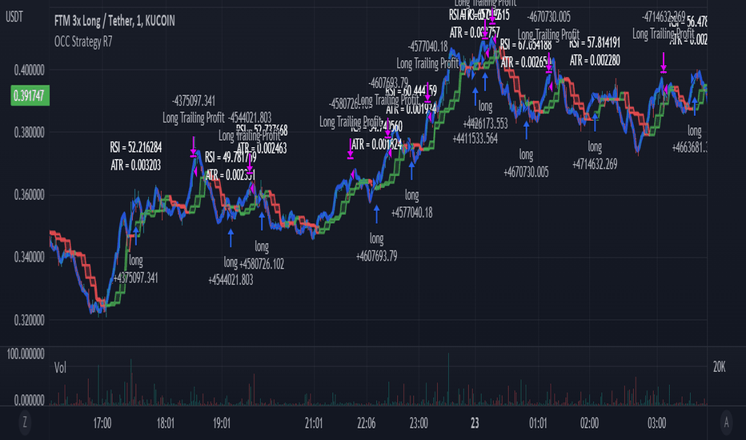Click the 23:00 time axis label
The image size is (746, 440).
[419, 423]
